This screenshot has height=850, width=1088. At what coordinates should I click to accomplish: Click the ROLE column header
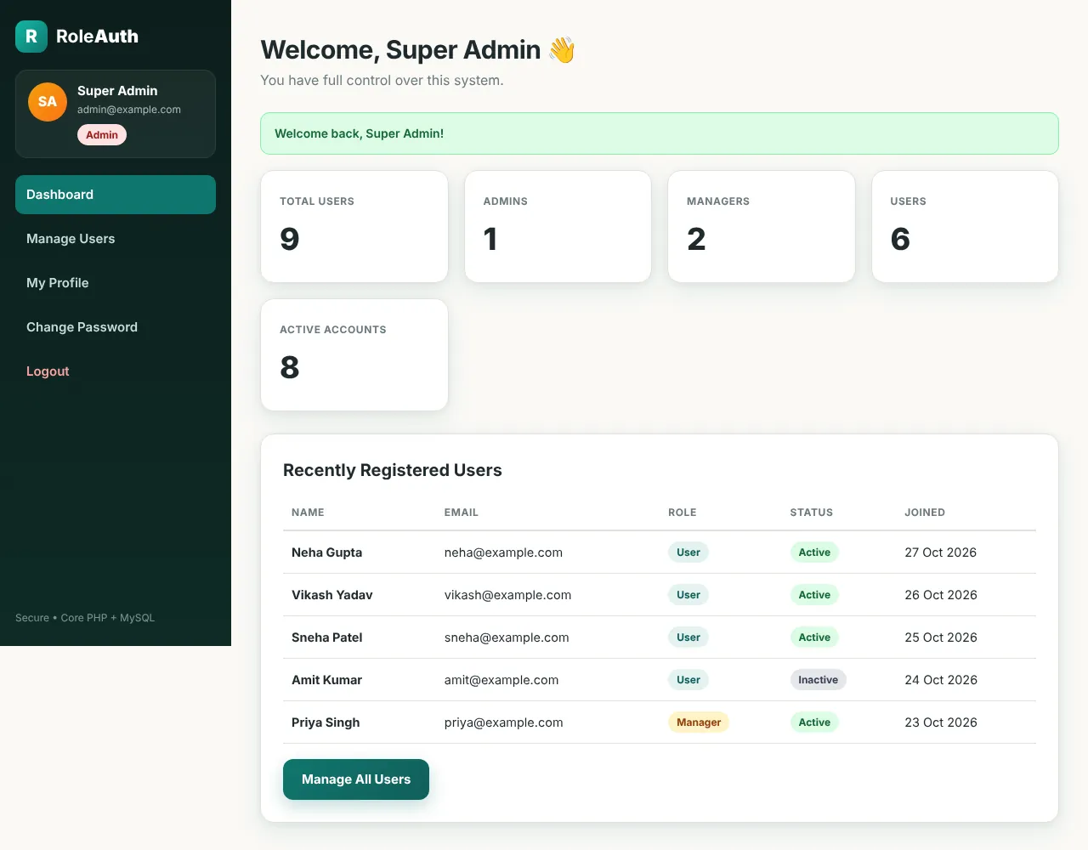coord(683,513)
